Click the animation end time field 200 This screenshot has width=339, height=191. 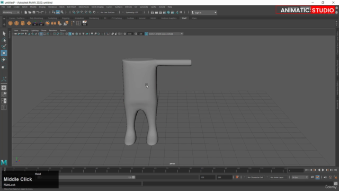click(225, 177)
